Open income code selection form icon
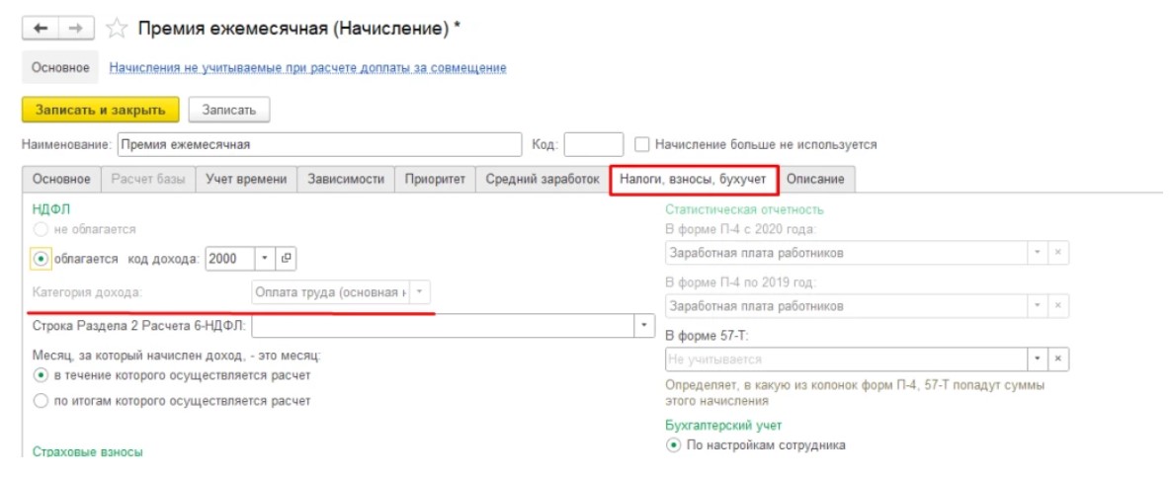This screenshot has width=1169, height=479. (287, 259)
